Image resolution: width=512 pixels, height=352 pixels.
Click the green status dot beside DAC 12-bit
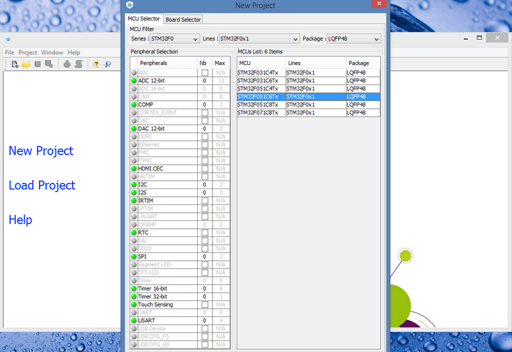(x=134, y=128)
